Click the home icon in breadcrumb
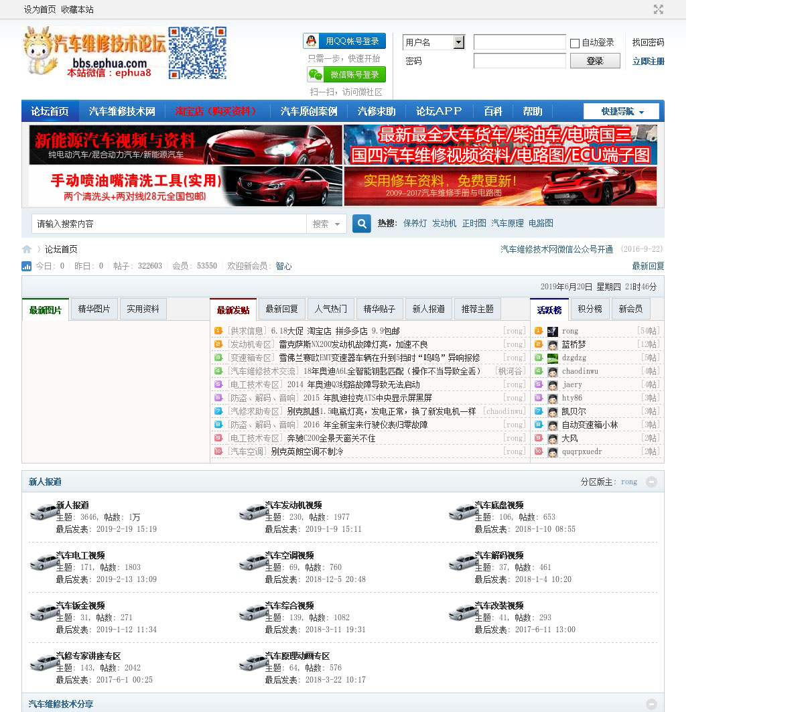 click(x=27, y=249)
